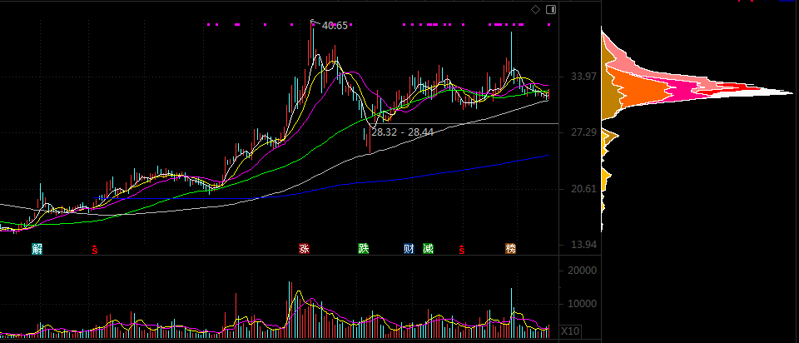This screenshot has height=343, width=799.
Task: Click the 28.32 - 28.44 gap label
Action: click(x=403, y=132)
